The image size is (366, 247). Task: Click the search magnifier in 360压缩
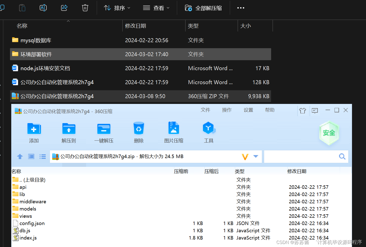(x=342, y=156)
